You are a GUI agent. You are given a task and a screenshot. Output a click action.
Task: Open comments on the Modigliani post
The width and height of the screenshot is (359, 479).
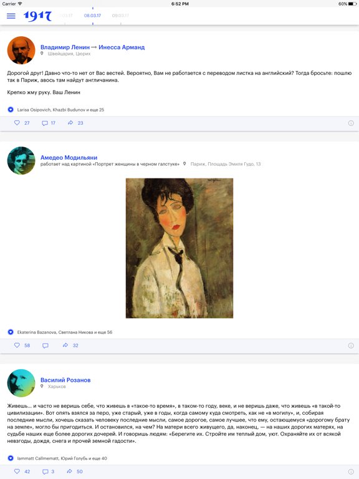(x=45, y=346)
